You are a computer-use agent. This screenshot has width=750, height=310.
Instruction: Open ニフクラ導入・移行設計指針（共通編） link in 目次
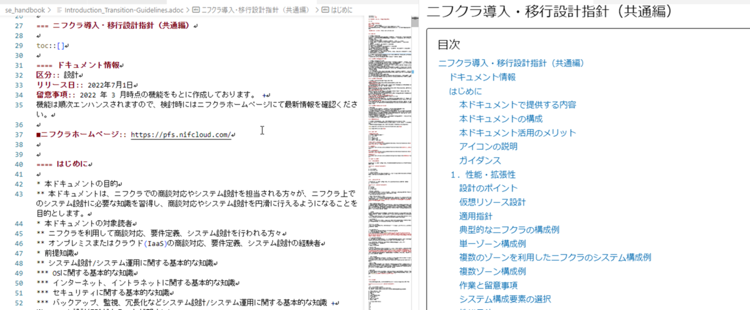point(511,63)
